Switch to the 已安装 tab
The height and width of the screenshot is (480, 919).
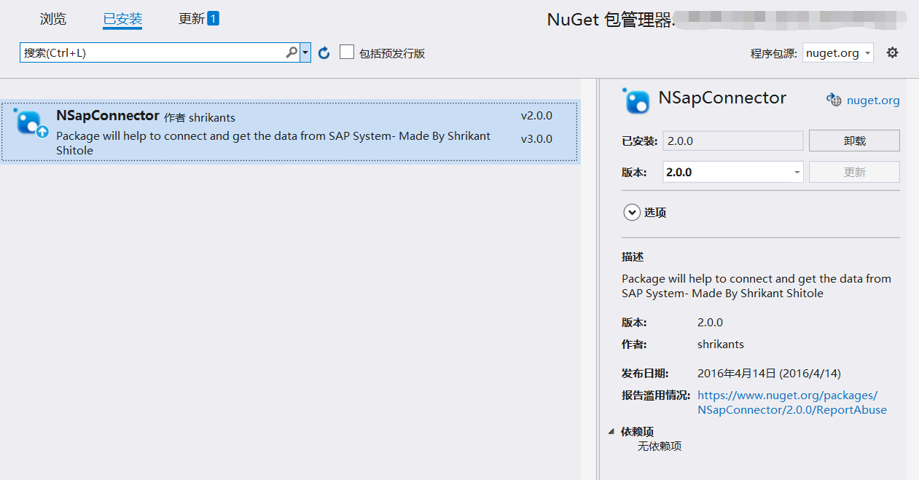(x=122, y=19)
